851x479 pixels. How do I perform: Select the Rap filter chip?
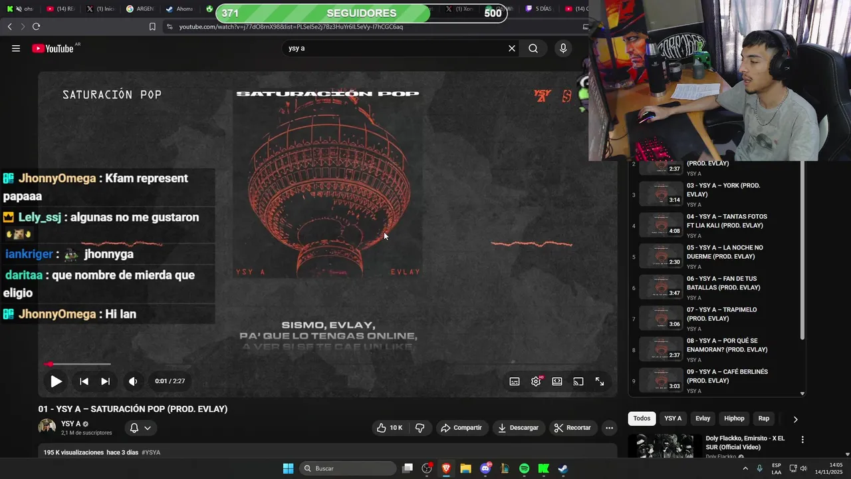tap(764, 418)
